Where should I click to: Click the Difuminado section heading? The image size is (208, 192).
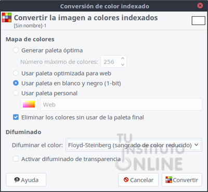tap(23, 132)
